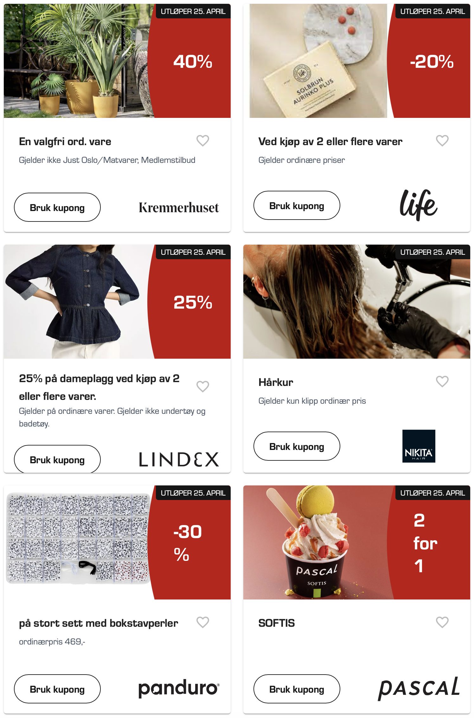Favorite the Life -20% coupon heart
474x718 pixels.
pyautogui.click(x=442, y=141)
